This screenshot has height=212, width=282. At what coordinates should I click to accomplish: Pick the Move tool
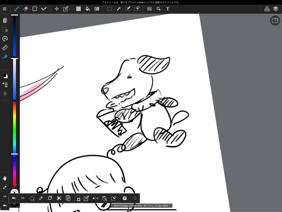[57, 8]
